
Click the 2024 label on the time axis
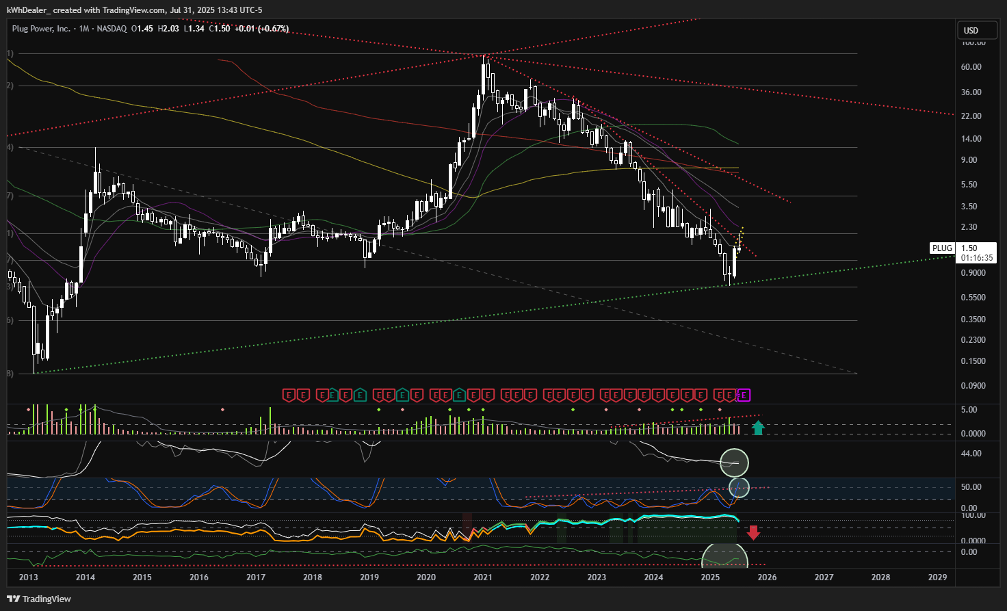[x=653, y=577]
